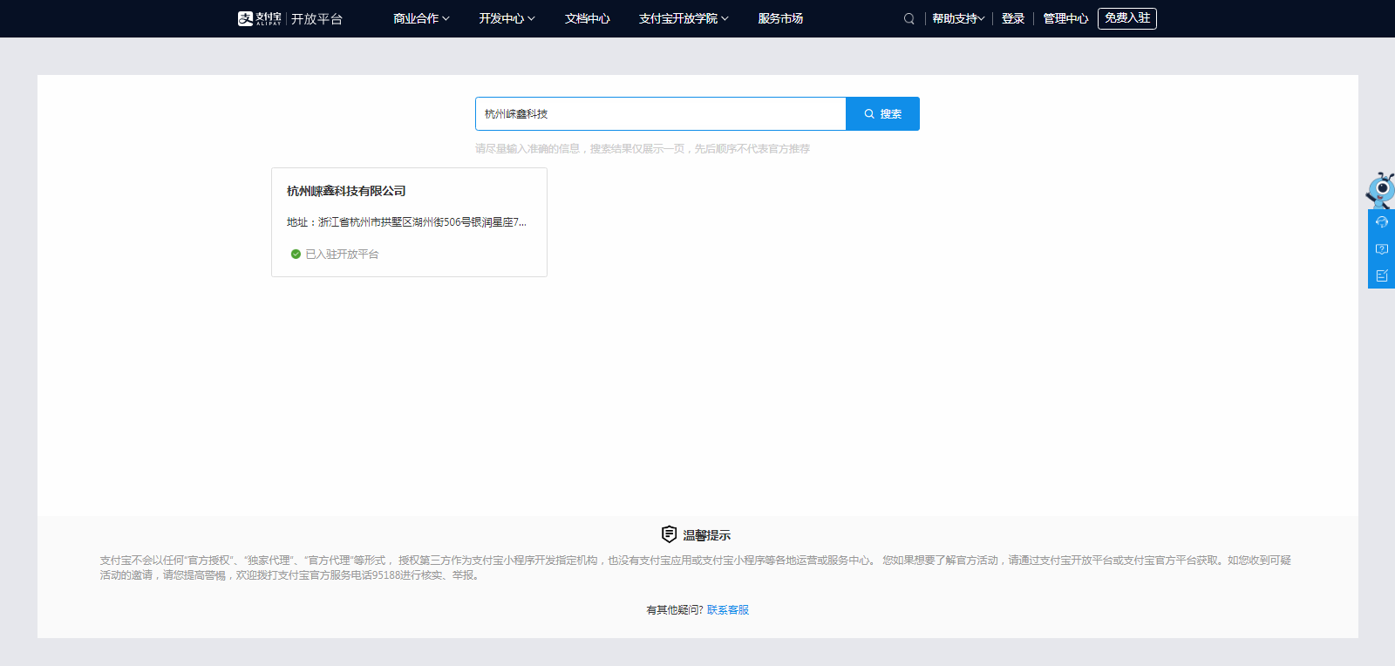This screenshot has width=1395, height=666.
Task: Open the 文档中心 menu item
Action: (x=587, y=18)
